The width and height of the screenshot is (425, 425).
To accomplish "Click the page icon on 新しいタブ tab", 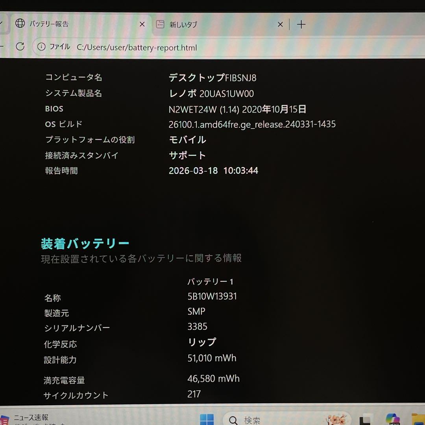I will [x=160, y=24].
